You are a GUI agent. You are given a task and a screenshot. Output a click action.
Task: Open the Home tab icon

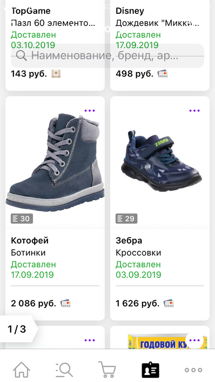tap(21, 369)
